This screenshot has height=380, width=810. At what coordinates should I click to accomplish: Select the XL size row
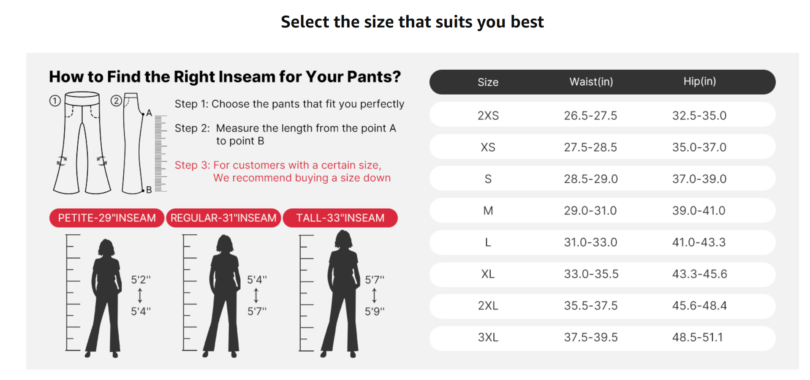tap(602, 274)
